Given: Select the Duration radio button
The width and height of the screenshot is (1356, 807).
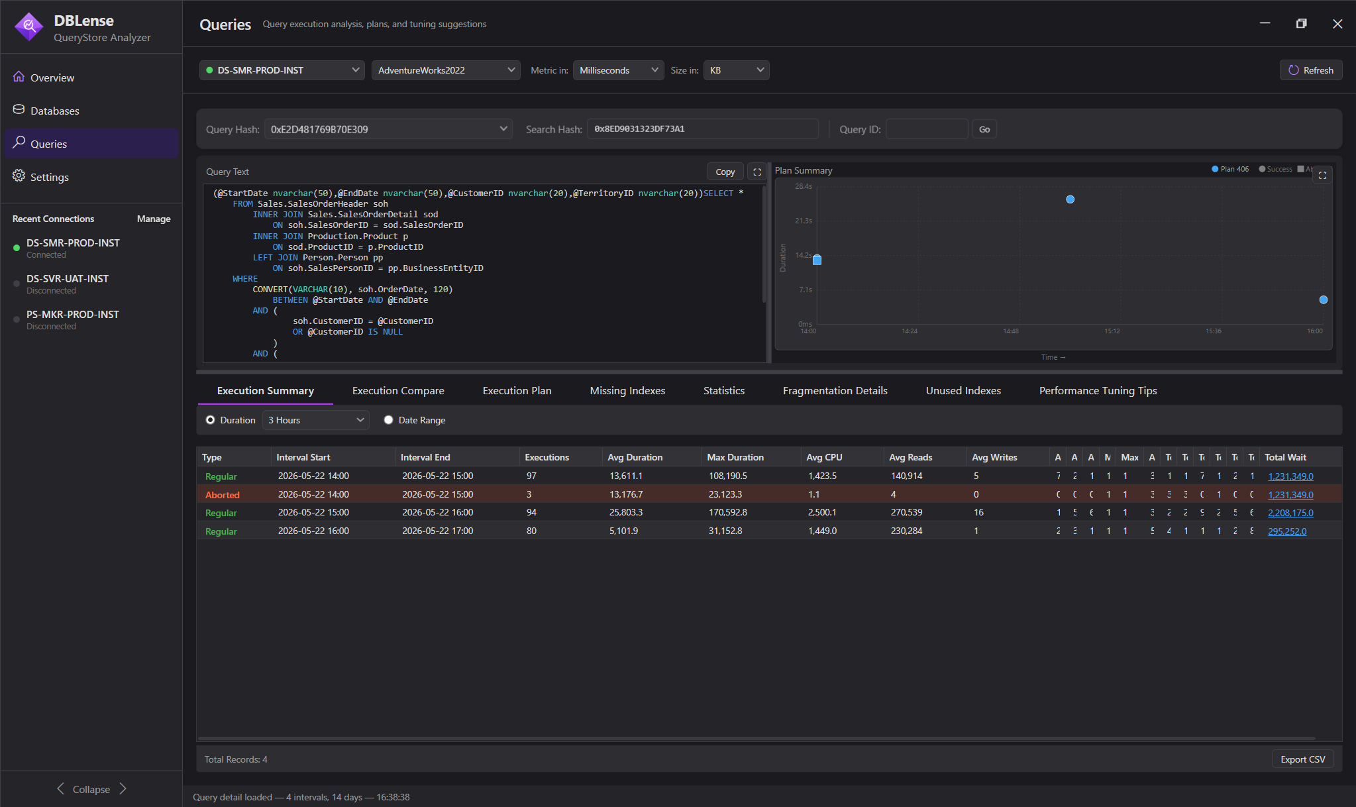Looking at the screenshot, I should pyautogui.click(x=211, y=420).
